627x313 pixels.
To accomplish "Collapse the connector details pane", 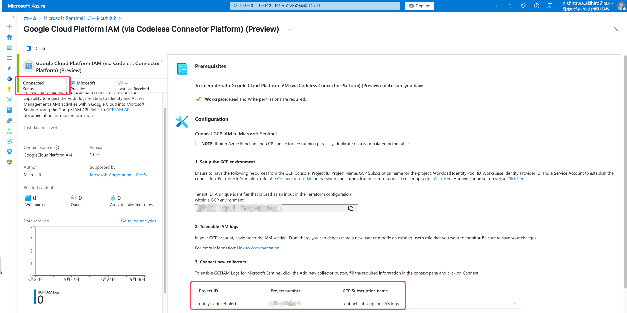I will click(x=162, y=60).
